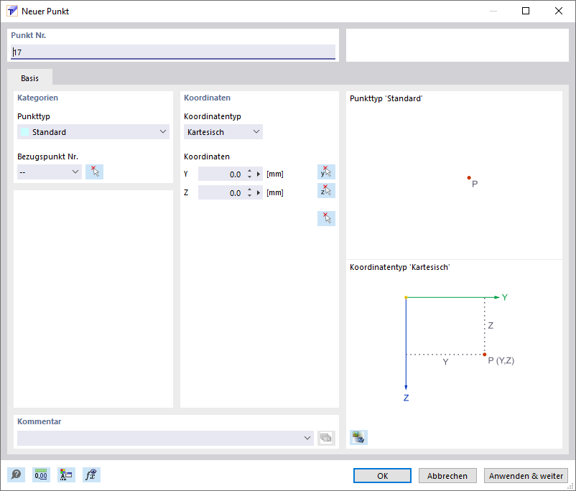Increase the Y coordinate with the up stepper
The width and height of the screenshot is (576, 491).
[x=250, y=170]
